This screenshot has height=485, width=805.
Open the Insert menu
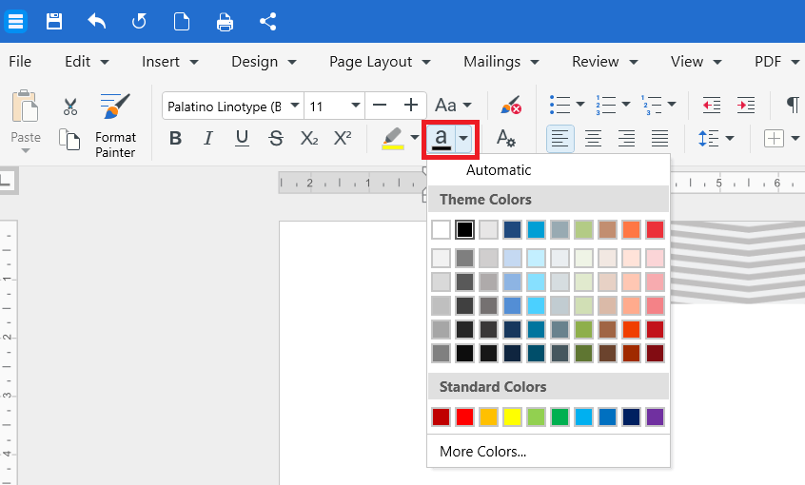tap(170, 62)
